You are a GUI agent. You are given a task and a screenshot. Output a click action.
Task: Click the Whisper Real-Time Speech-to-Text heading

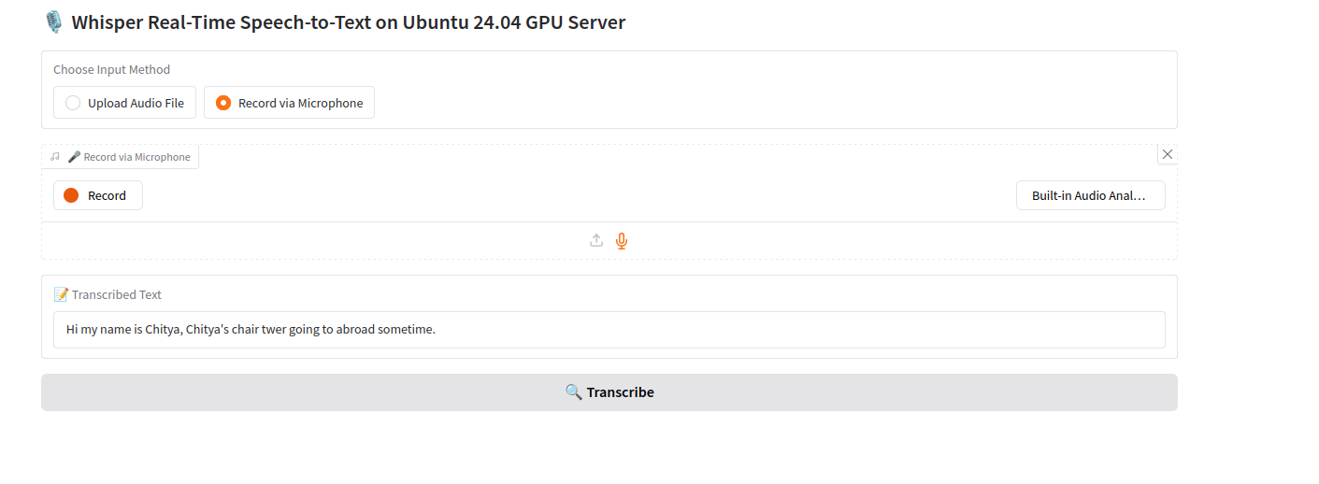click(348, 22)
